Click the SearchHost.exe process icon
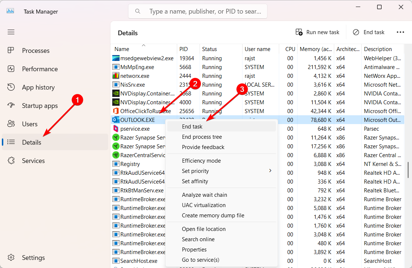The width and height of the screenshot is (412, 268). 116,261
